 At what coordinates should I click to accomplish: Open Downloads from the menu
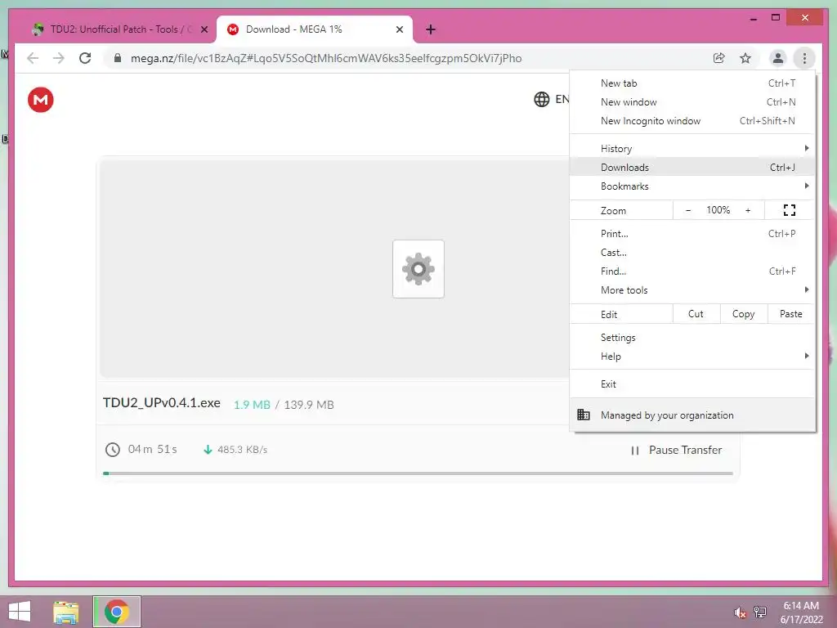[692, 167]
